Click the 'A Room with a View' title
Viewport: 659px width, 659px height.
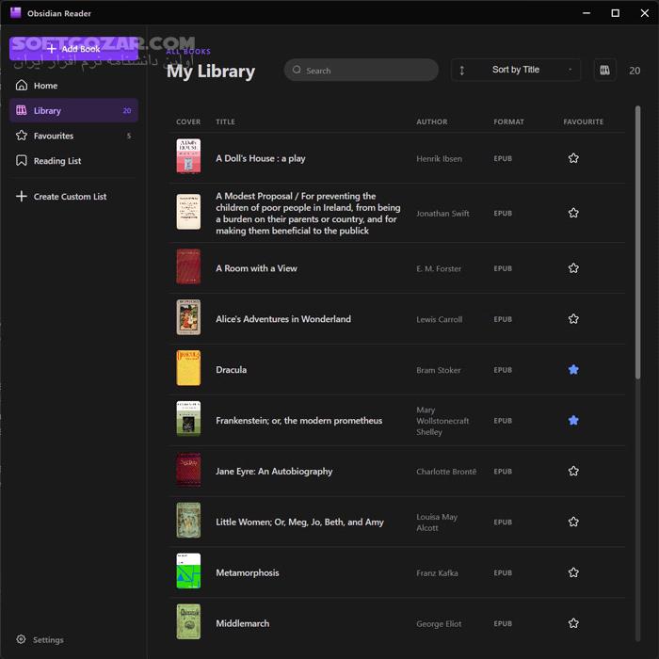pos(256,268)
